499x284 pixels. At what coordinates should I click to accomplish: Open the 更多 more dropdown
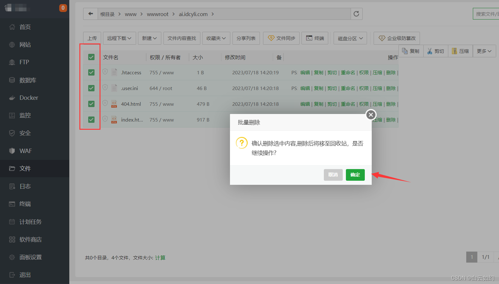(x=484, y=51)
